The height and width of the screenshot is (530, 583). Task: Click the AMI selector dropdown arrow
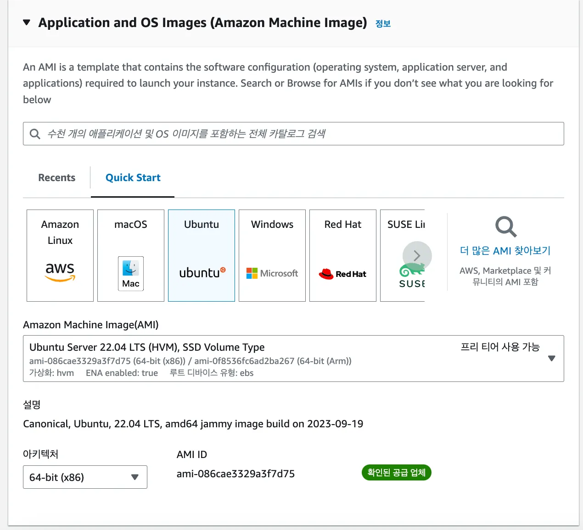pyautogui.click(x=552, y=359)
